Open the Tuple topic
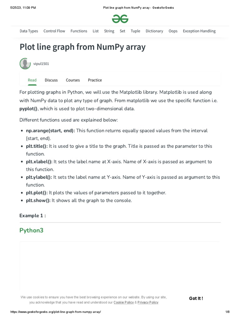This screenshot has height=320, width=240. (x=135, y=31)
